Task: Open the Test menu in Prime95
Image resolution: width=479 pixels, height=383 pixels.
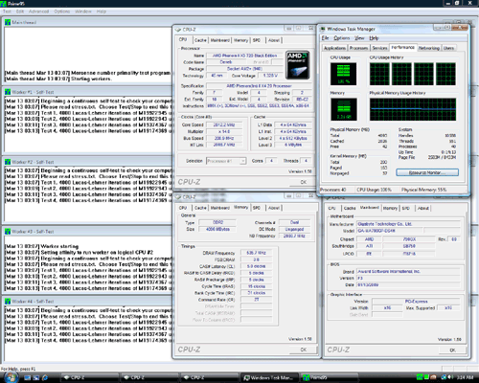Action: tap(7, 11)
